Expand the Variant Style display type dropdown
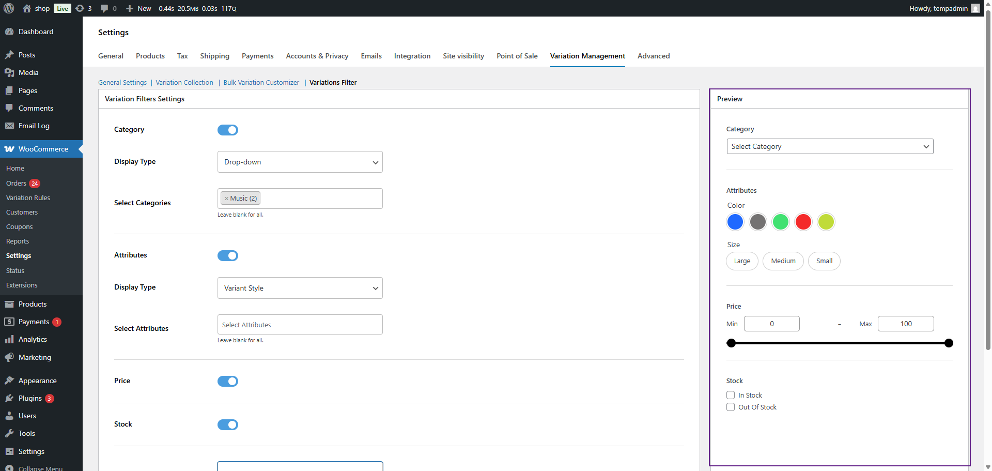 [x=300, y=288]
